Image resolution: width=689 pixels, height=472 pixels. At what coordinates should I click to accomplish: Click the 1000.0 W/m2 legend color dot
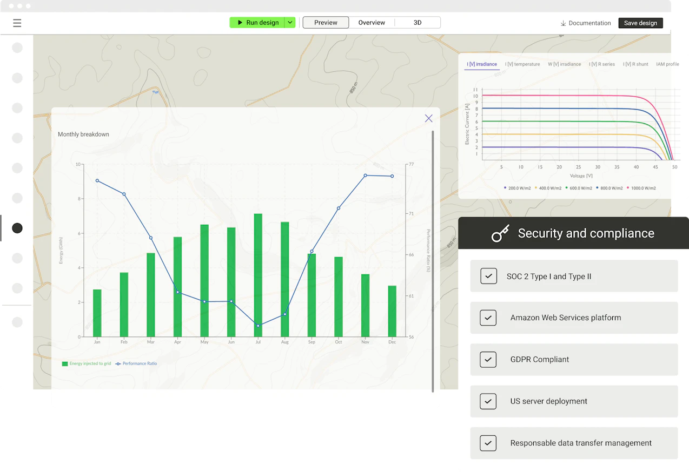tap(628, 188)
